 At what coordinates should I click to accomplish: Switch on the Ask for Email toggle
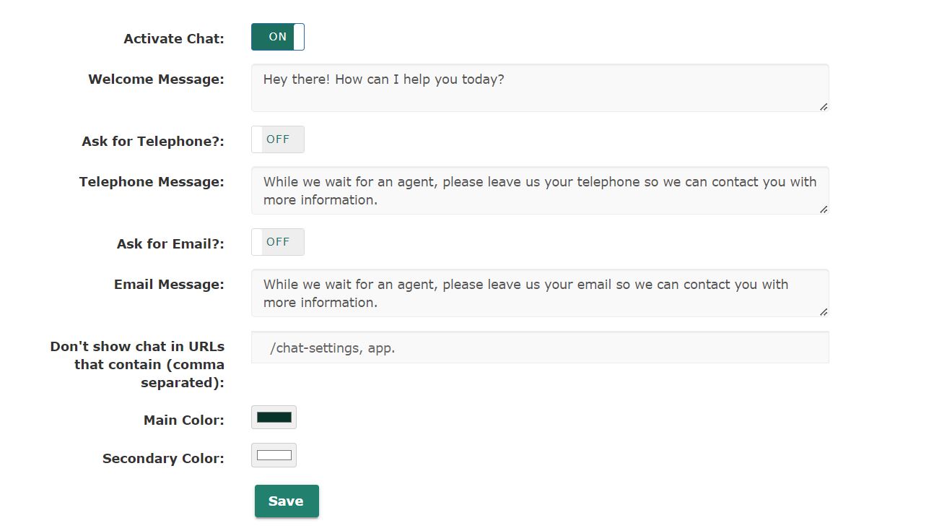click(x=278, y=242)
